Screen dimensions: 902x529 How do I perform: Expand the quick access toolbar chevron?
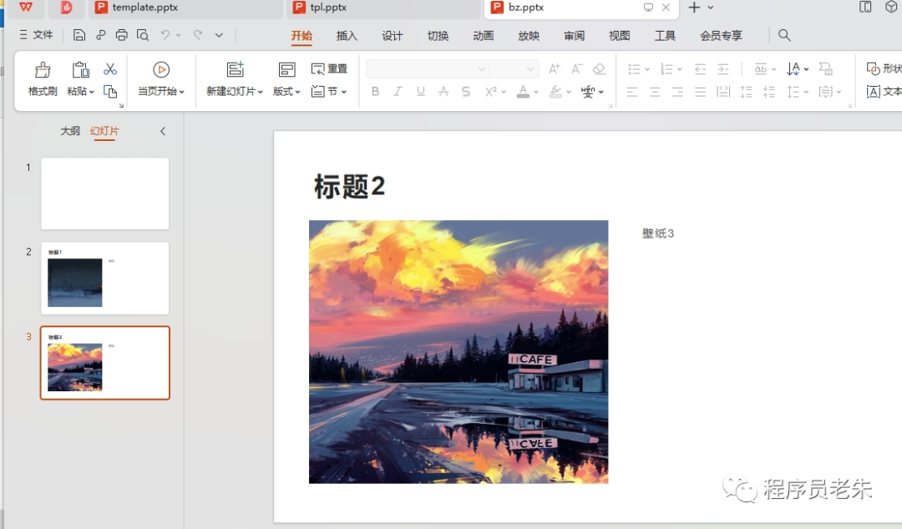click(219, 35)
